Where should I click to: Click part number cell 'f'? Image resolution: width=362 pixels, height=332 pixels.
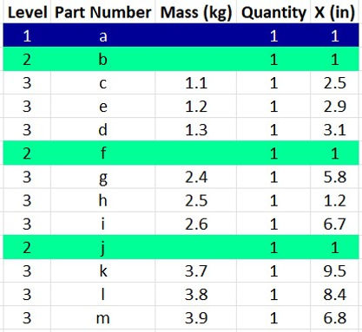click(x=102, y=153)
